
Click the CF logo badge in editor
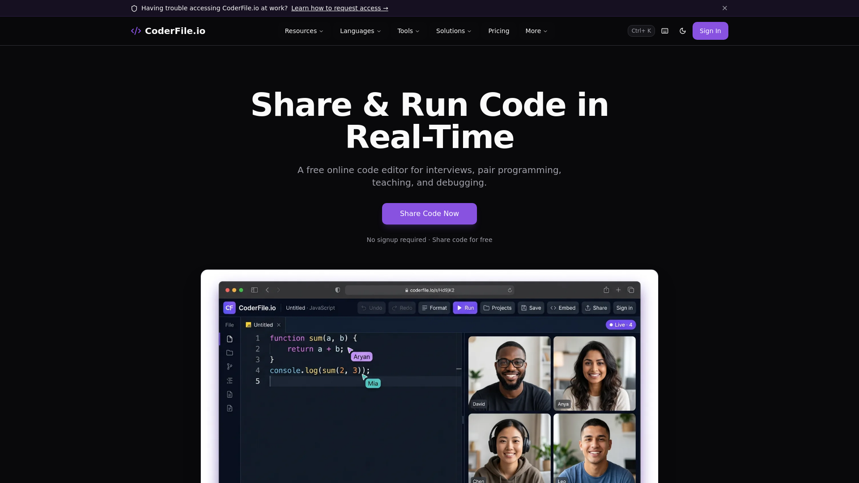pos(229,308)
